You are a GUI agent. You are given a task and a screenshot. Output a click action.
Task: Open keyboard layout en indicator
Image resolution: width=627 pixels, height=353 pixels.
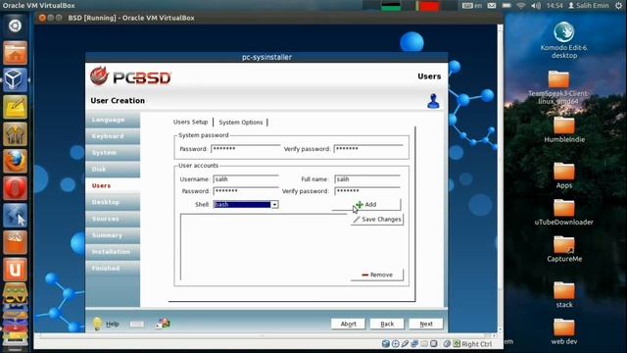[472, 6]
